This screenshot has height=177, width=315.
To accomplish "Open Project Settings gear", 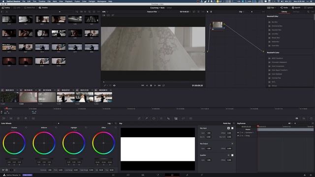I will [x=311, y=175].
